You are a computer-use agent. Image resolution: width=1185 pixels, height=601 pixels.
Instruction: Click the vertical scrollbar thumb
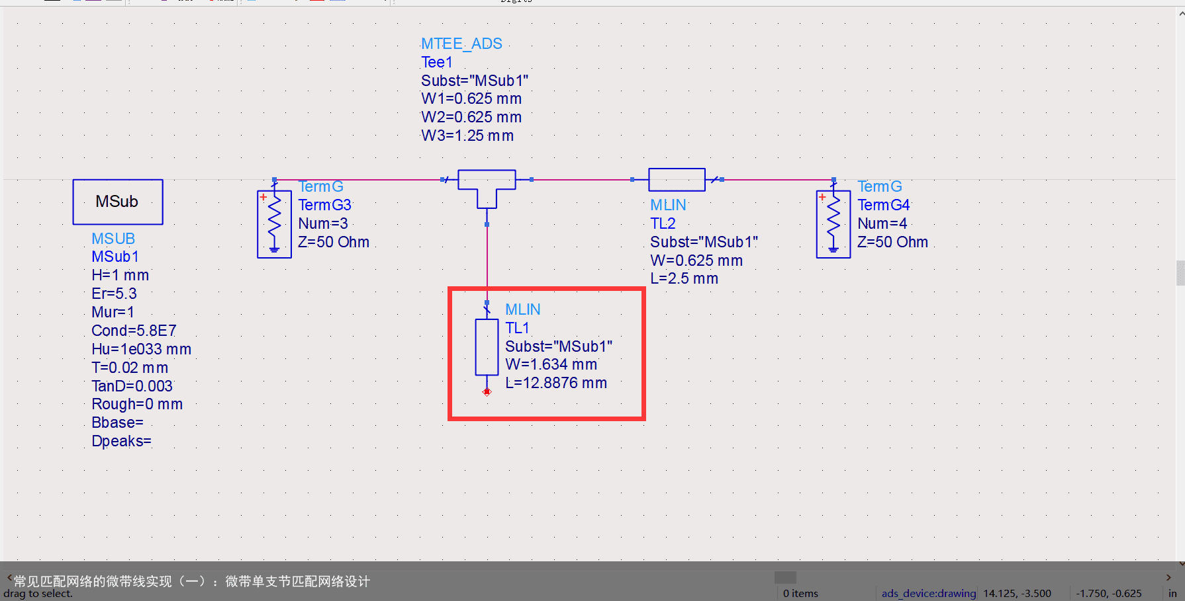[x=1180, y=272]
